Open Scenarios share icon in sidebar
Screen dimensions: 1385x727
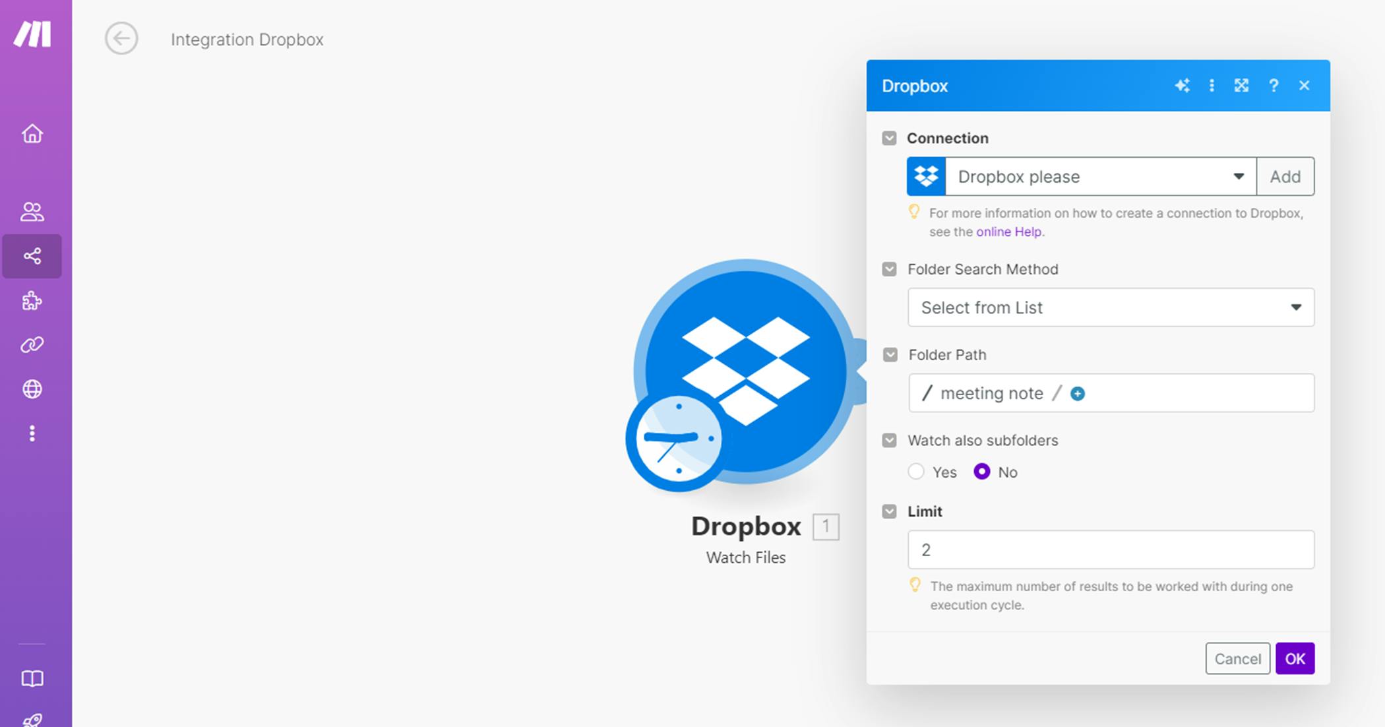pyautogui.click(x=32, y=256)
